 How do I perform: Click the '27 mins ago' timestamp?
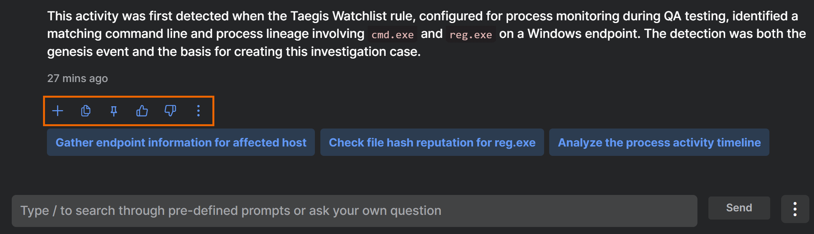[x=77, y=79]
